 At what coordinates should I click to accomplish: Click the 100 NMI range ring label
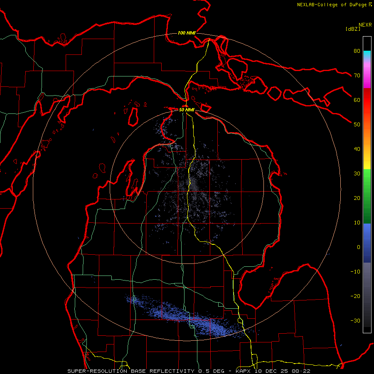(187, 33)
